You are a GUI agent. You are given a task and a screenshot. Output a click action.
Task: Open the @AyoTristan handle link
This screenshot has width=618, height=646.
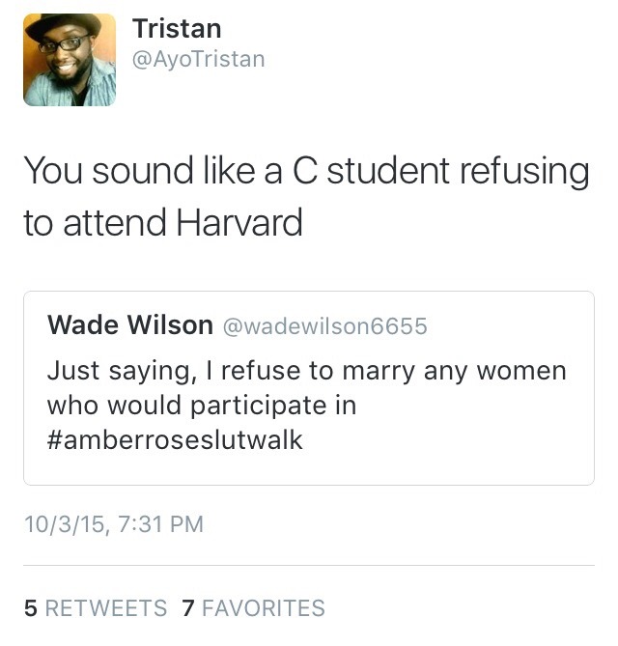point(198,60)
